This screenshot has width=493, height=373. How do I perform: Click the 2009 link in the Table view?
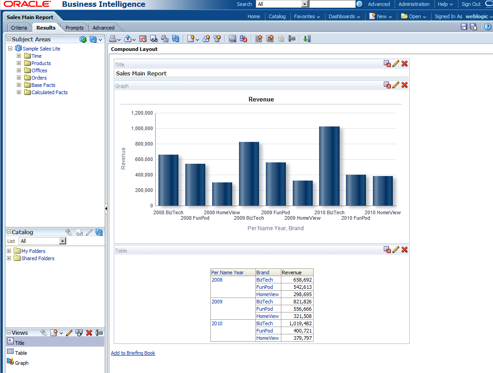click(217, 302)
